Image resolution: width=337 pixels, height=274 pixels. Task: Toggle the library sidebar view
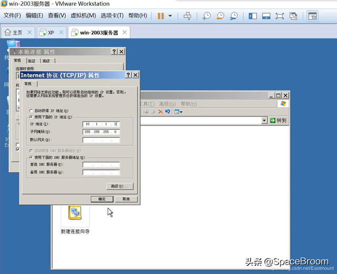pyautogui.click(x=253, y=16)
